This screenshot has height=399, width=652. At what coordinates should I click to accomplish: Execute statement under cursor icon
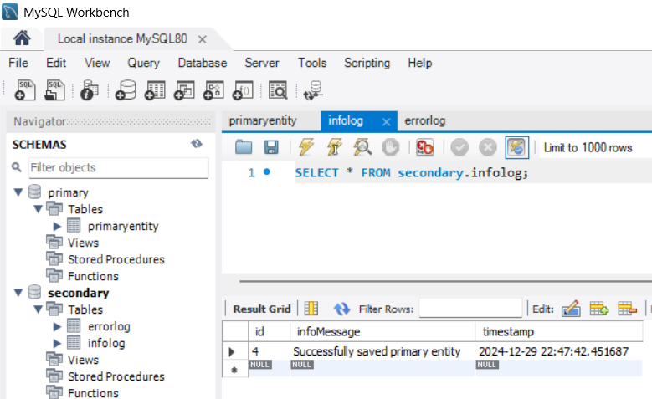click(334, 147)
